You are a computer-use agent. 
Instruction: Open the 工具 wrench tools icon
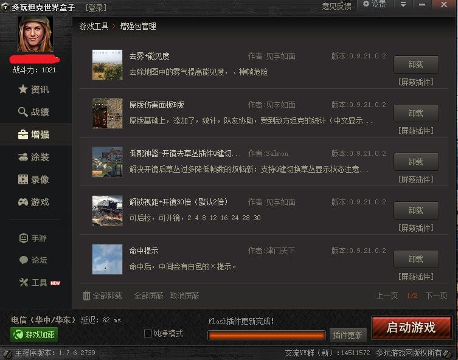(24, 282)
